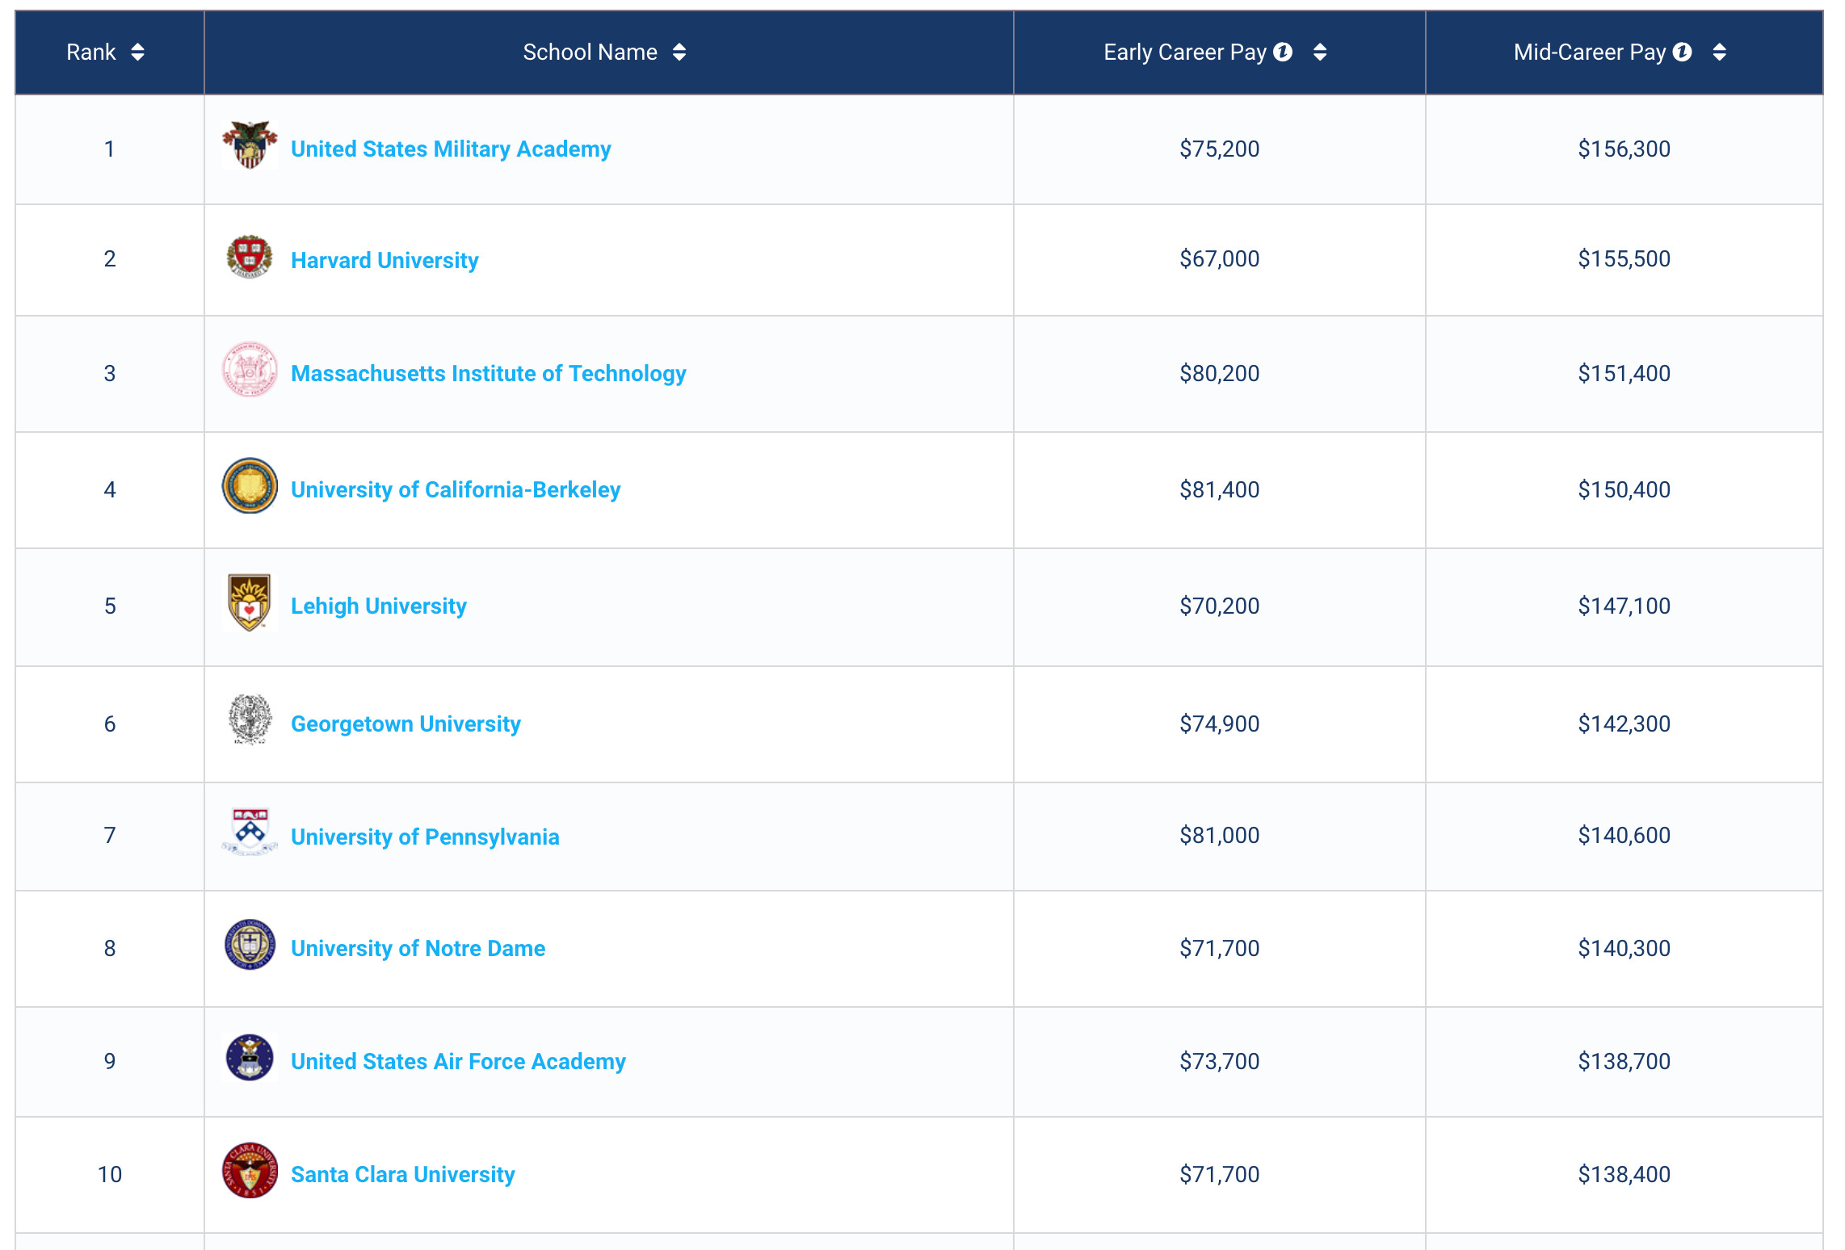Select mid-career pay $140,300

pos(1624,948)
